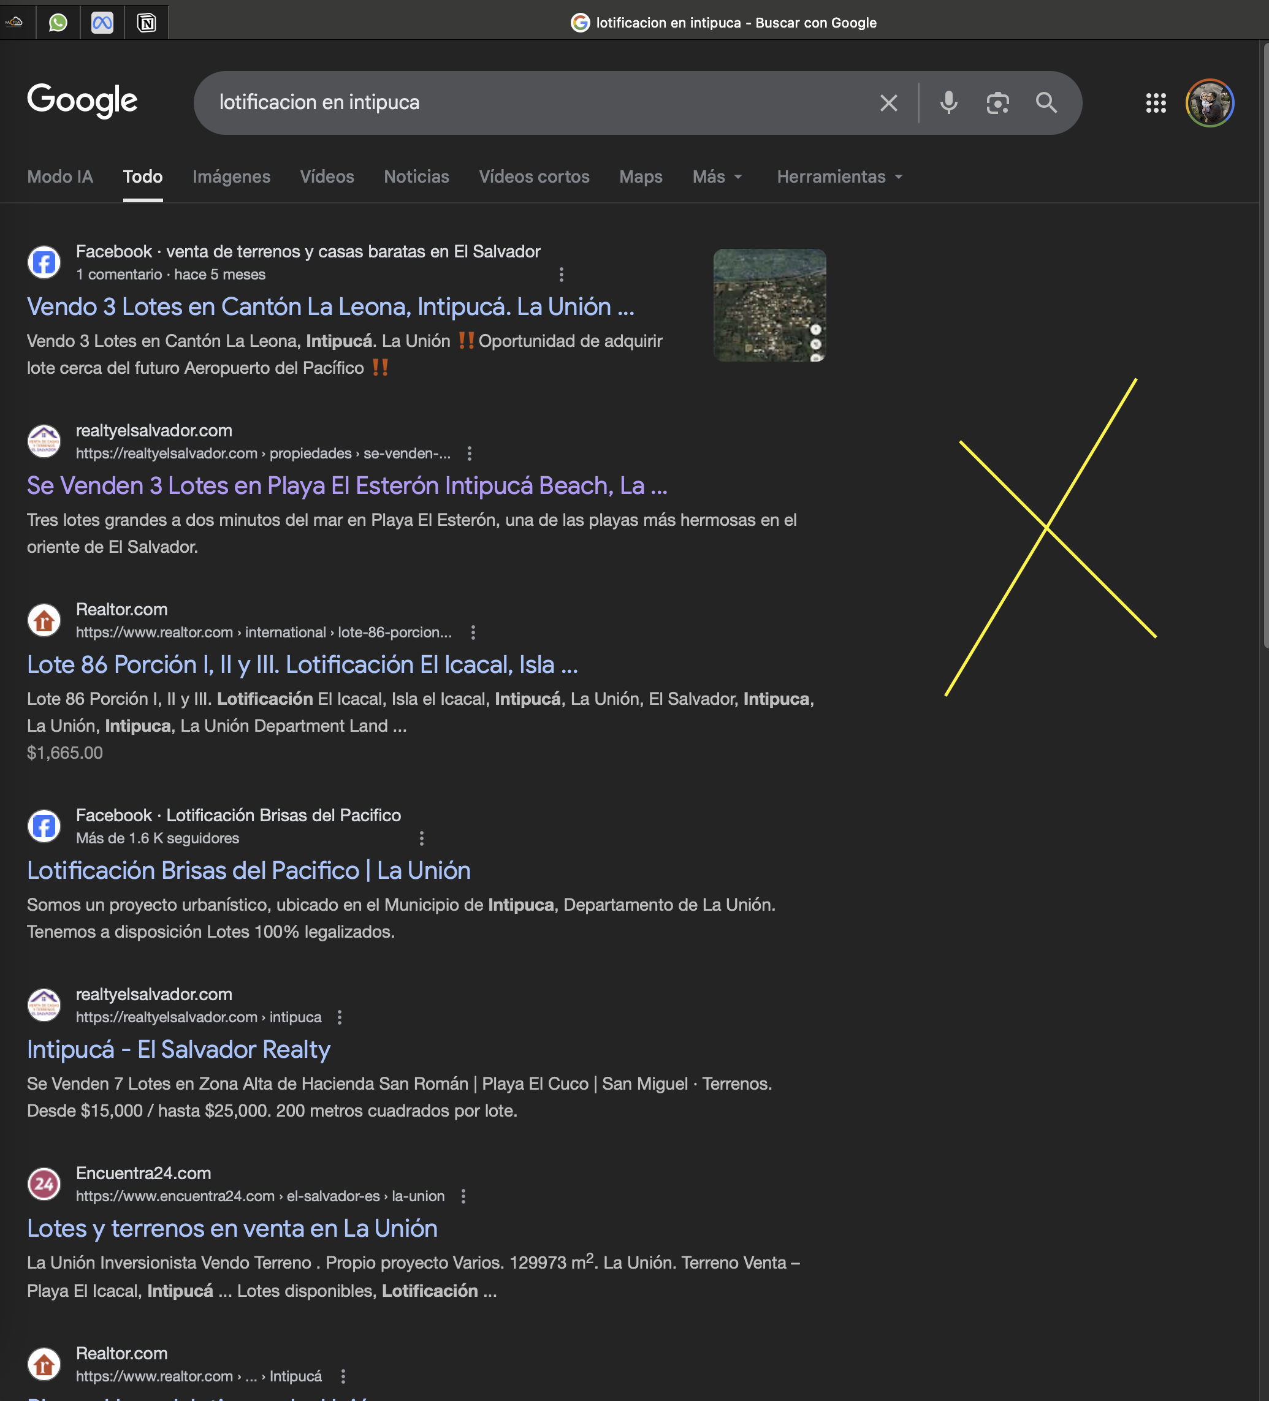Open options menu for the Brisas del Pacifico result
This screenshot has width=1269, height=1401.
pos(422,838)
